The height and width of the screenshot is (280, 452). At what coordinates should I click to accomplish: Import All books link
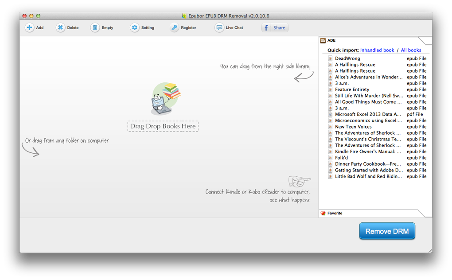[x=411, y=50]
